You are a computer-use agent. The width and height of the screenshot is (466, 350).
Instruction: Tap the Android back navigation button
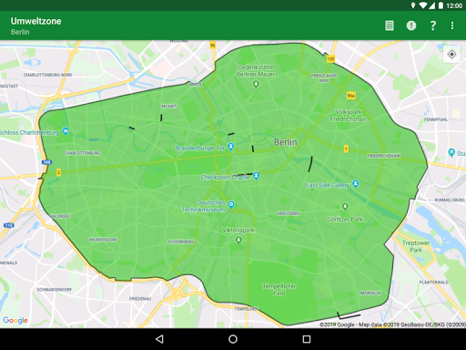tap(159, 339)
